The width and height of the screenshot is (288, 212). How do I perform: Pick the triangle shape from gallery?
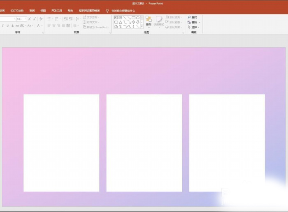(x=120, y=22)
